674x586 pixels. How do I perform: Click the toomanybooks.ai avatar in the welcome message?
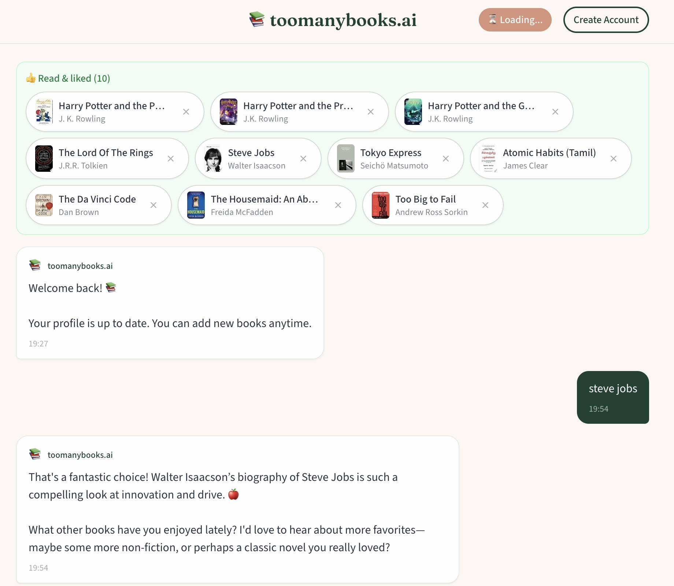point(35,265)
